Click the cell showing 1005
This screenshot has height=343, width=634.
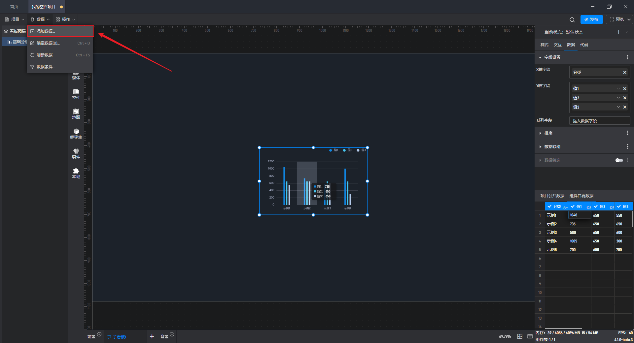(x=580, y=241)
